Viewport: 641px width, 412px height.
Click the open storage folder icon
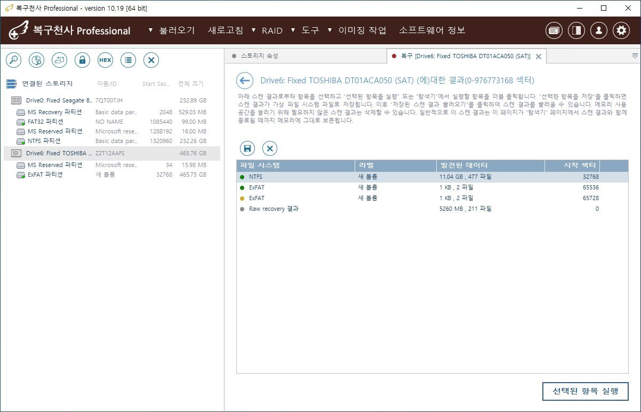[59, 60]
